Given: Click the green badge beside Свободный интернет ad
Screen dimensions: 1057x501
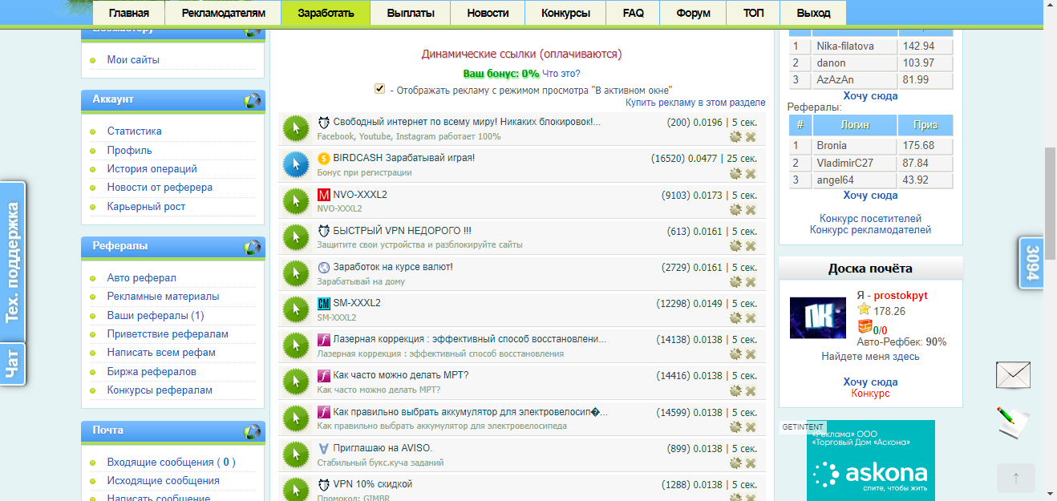Looking at the screenshot, I should 296,128.
